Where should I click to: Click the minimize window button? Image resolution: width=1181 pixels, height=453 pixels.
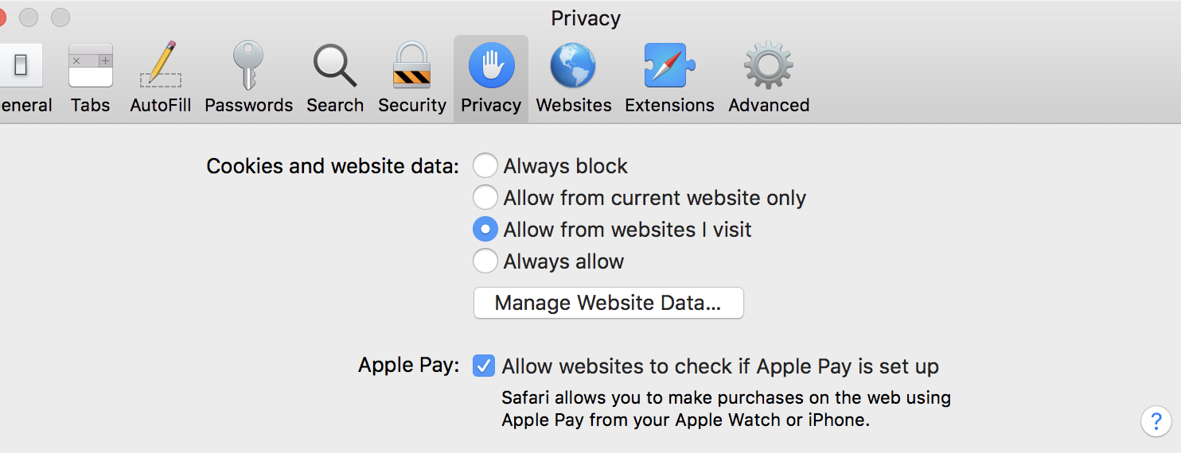coord(29,17)
